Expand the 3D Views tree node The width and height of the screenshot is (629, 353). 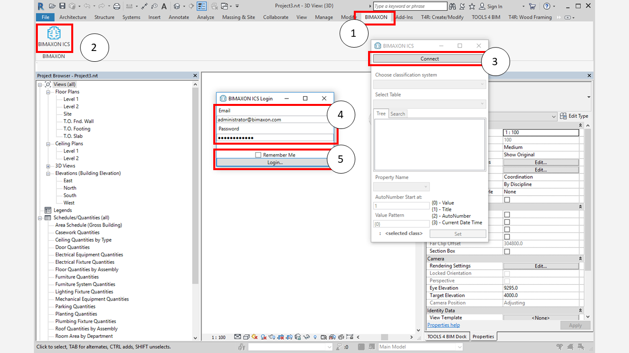tap(48, 166)
